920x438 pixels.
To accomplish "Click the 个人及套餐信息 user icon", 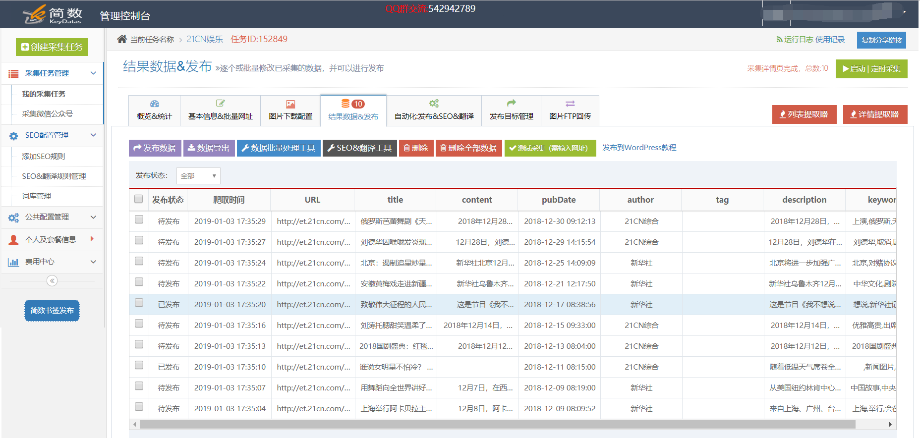I will click(x=13, y=240).
